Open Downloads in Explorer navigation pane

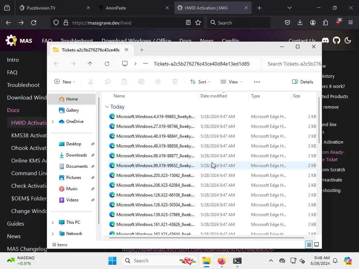[x=76, y=155]
